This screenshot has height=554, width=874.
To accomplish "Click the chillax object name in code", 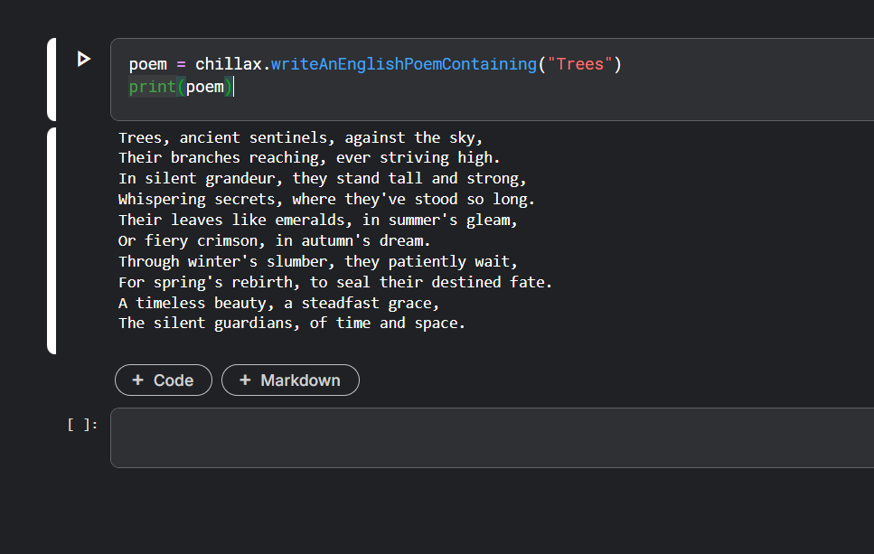I will 228,64.
